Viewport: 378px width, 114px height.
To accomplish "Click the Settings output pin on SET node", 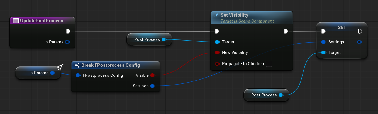I will click(360, 42).
